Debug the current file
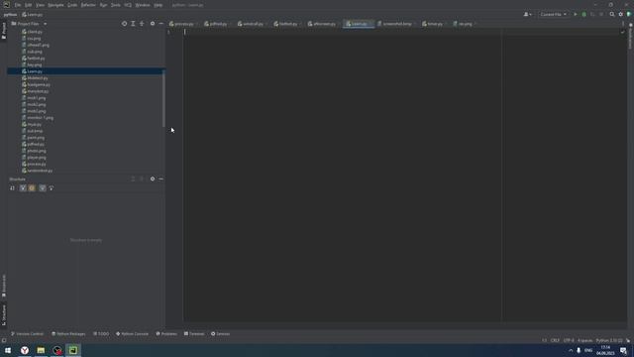The height and width of the screenshot is (357, 634). coord(583,14)
